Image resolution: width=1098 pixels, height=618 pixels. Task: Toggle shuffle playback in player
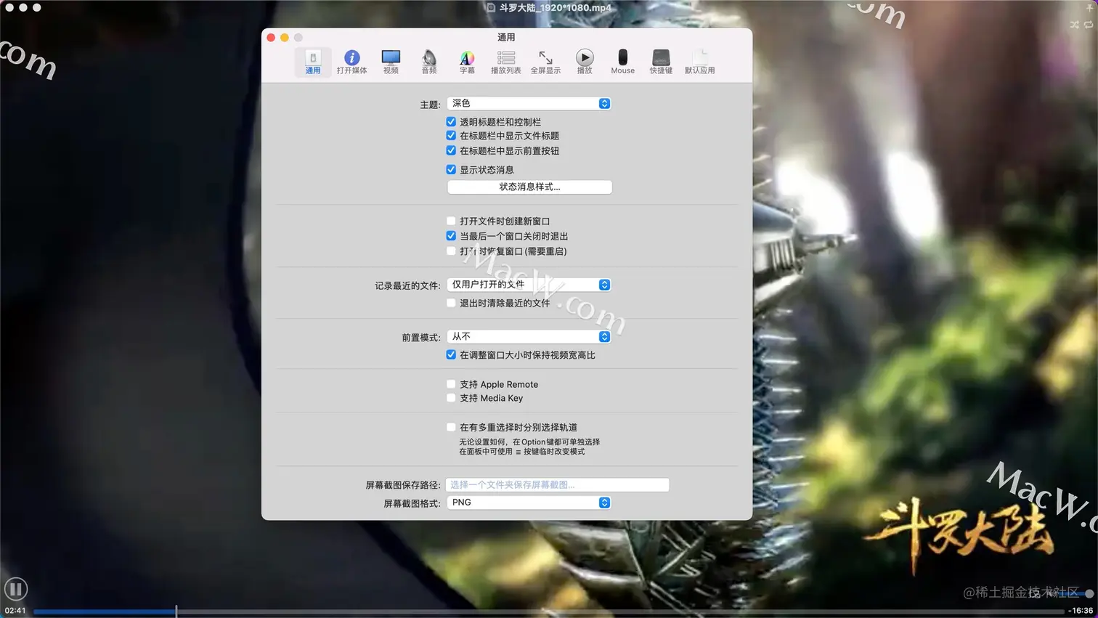pyautogui.click(x=1074, y=25)
